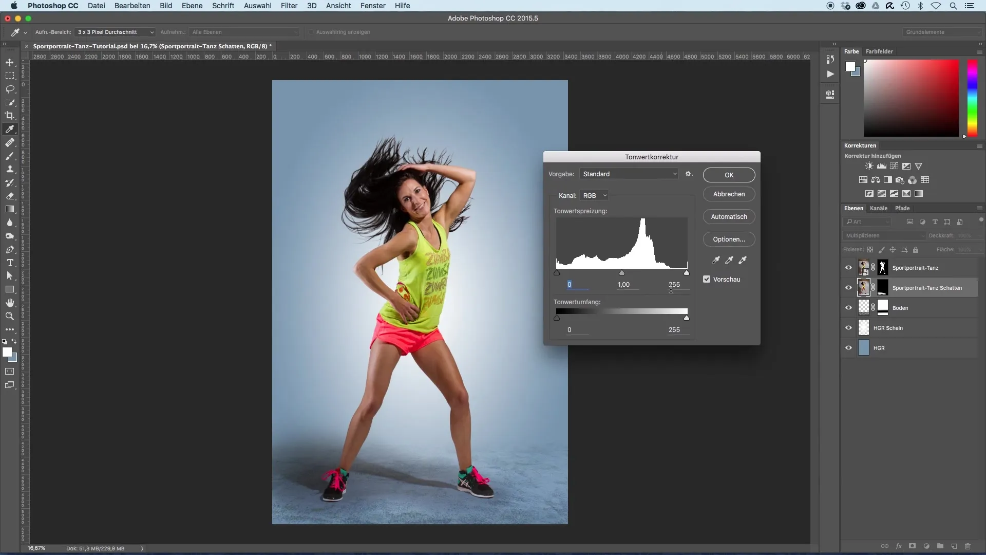Select the Brush tool
986x555 pixels.
point(10,156)
